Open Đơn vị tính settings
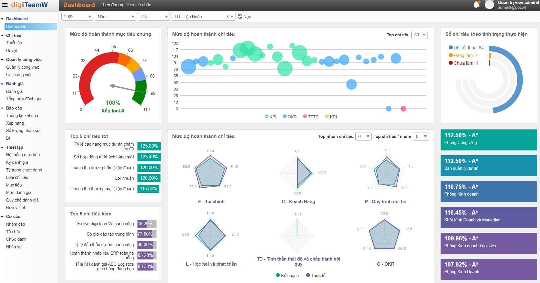Image resolution: width=540 pixels, height=283 pixels. click(16, 207)
